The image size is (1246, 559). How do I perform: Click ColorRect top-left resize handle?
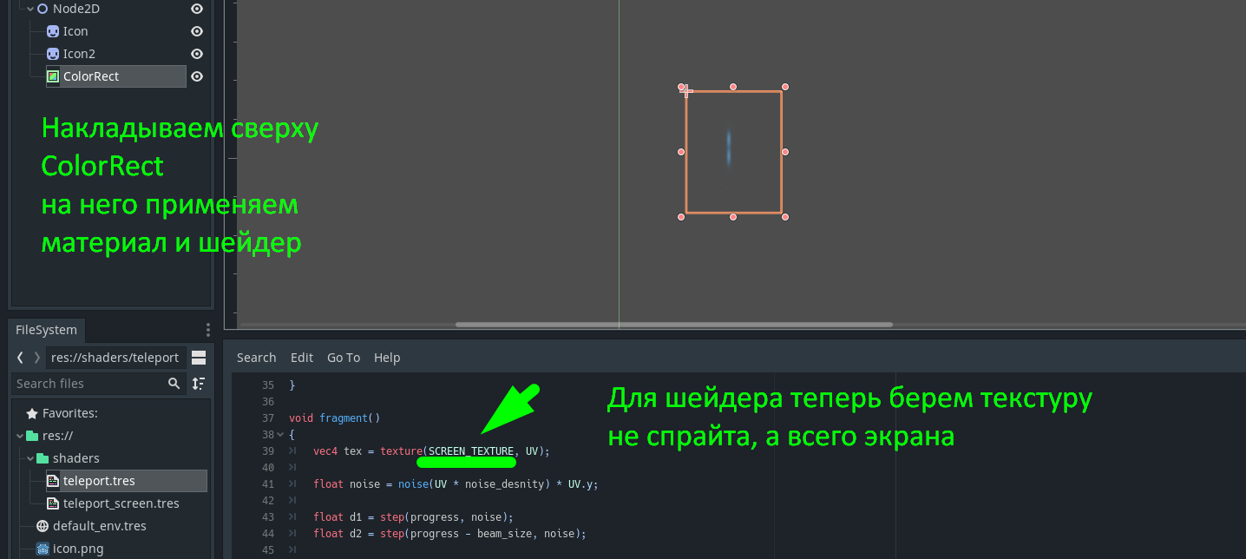681,87
